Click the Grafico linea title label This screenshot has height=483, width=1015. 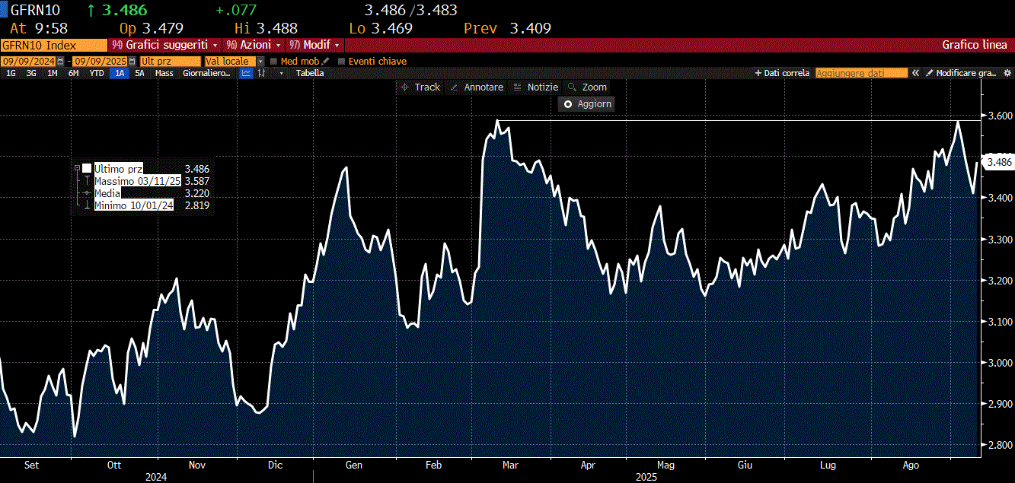click(x=974, y=45)
